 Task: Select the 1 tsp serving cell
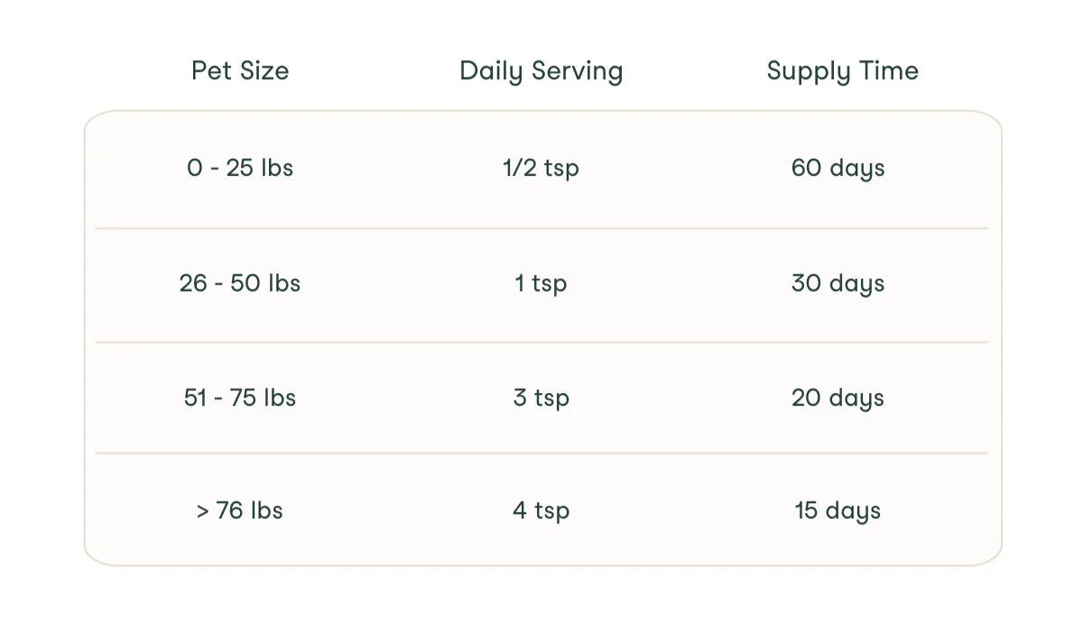(x=541, y=284)
